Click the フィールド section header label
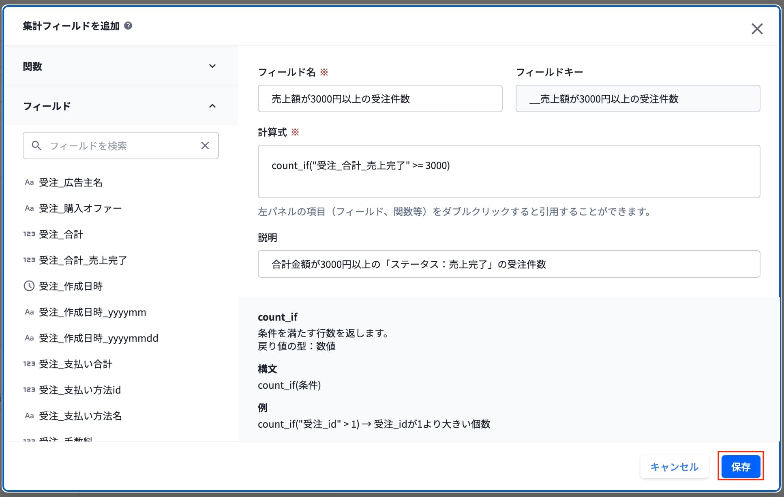784x497 pixels. 47,106
